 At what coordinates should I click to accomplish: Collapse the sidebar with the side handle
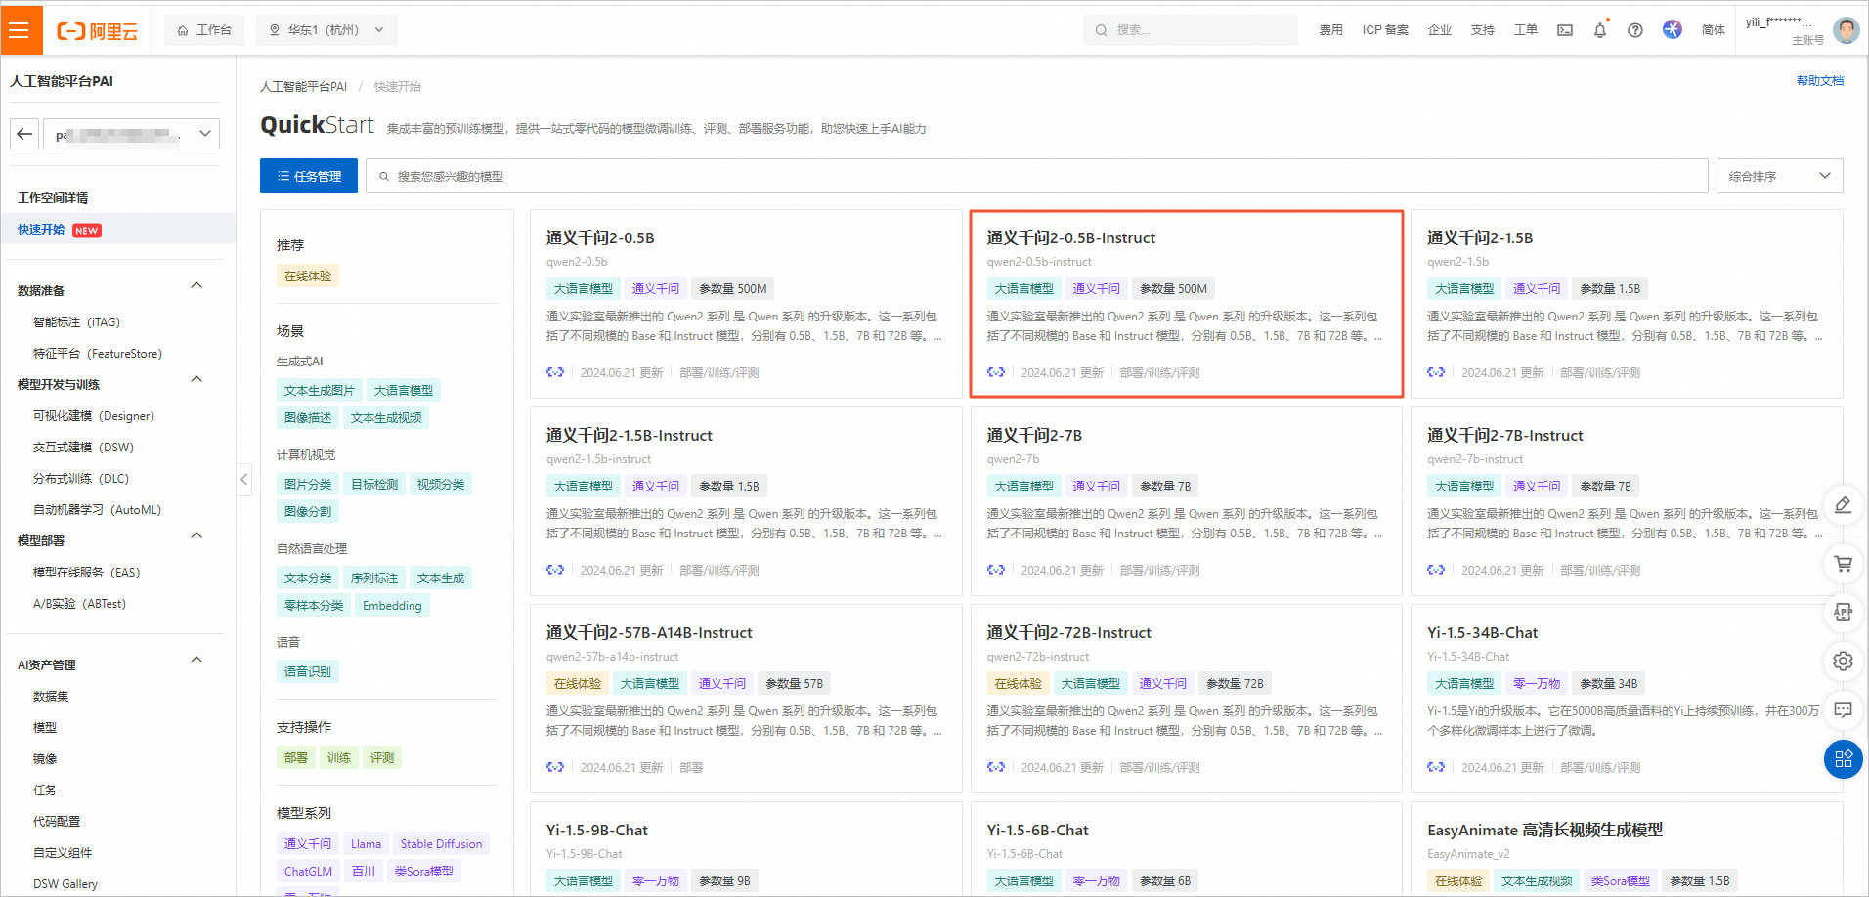click(243, 479)
